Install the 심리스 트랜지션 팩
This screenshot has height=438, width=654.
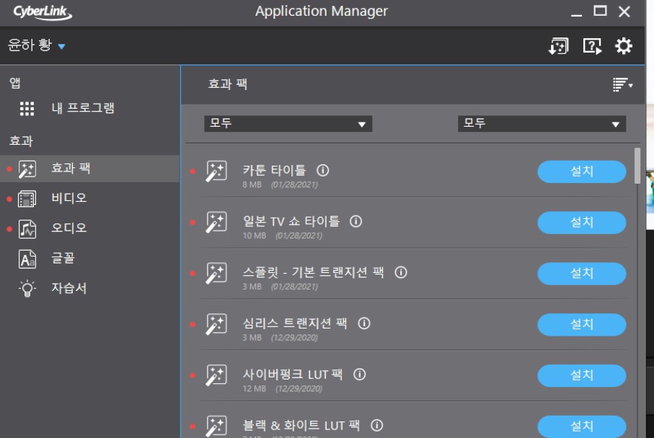581,324
